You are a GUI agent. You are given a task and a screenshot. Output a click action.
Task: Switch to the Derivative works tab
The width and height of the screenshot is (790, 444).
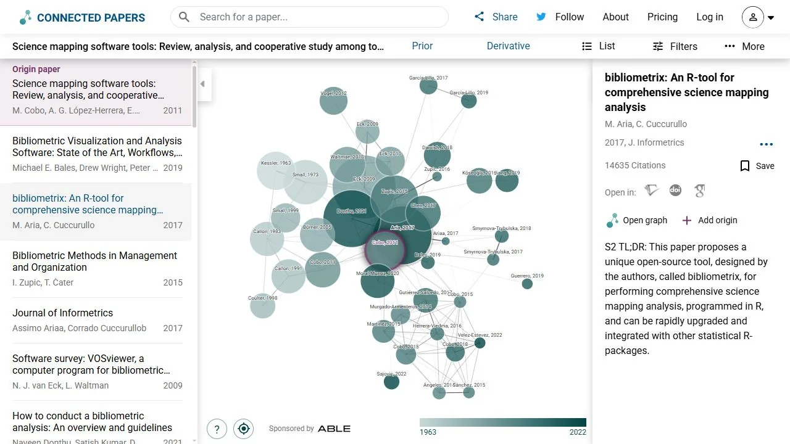tap(508, 46)
